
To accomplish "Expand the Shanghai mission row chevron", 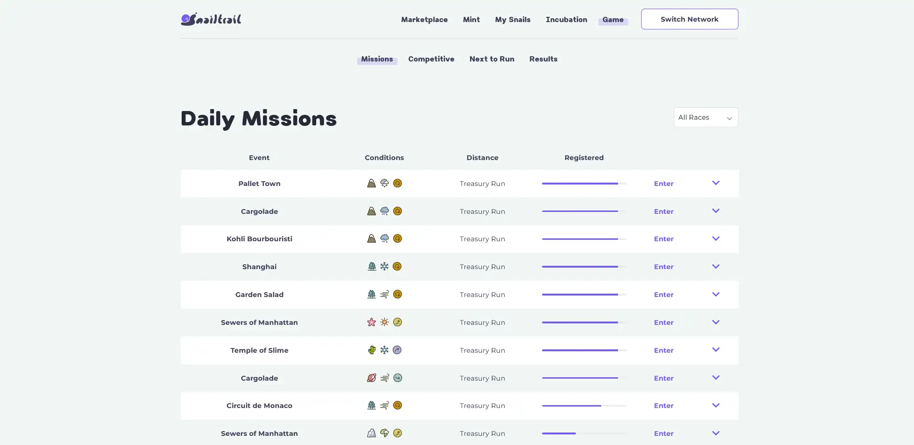I will point(716,266).
